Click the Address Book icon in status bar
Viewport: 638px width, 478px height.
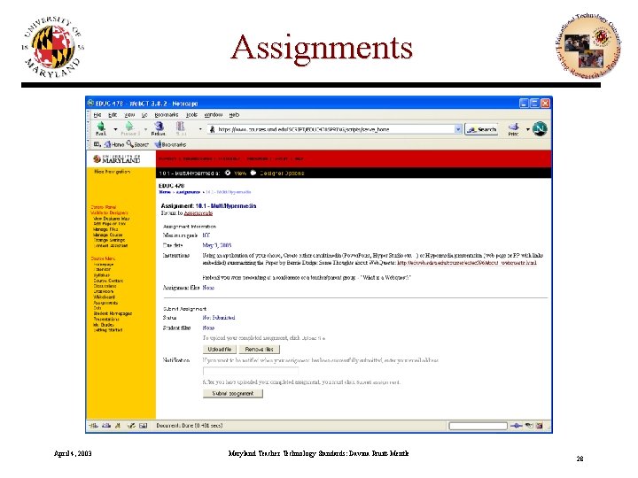[144, 426]
